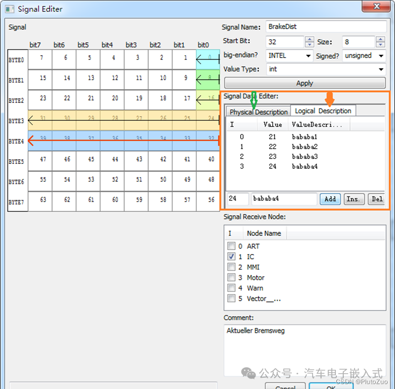
Task: Click bit cell 20 in BYTE2
Action: pos(112,100)
